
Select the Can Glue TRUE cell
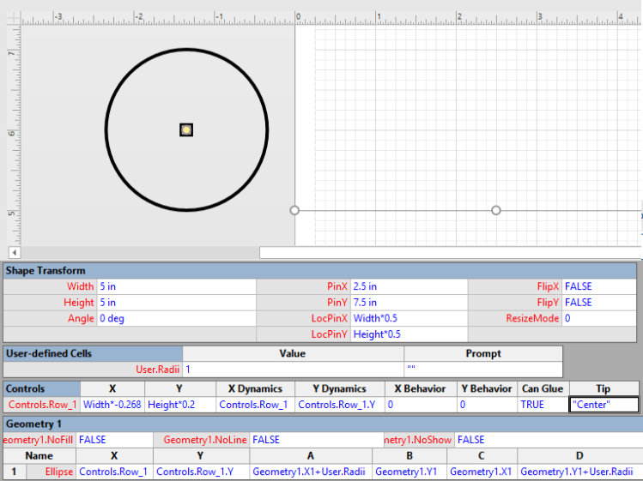542,405
